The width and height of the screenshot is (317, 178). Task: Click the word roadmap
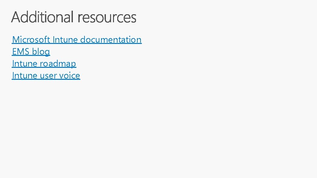point(58,64)
